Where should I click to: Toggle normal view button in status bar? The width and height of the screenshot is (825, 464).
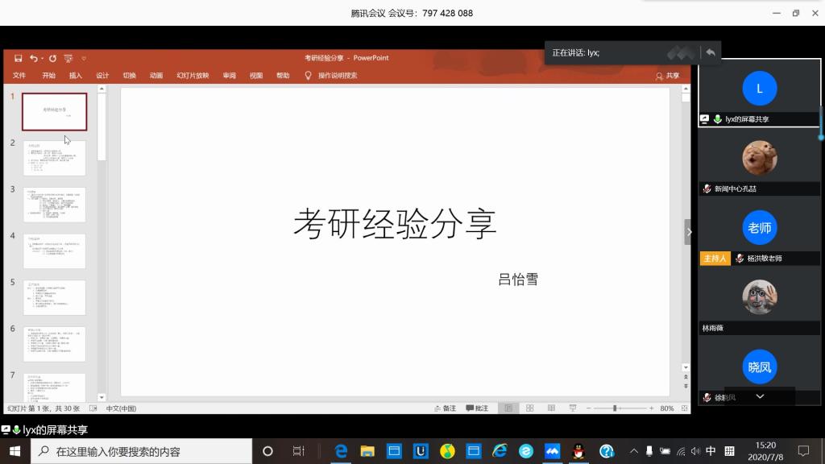click(x=508, y=408)
